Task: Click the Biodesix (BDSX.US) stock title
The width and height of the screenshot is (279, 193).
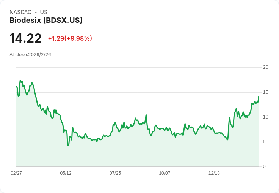Action: click(46, 21)
